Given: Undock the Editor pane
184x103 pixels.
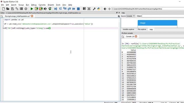Looking at the screenshot, I should (x=117, y=13).
